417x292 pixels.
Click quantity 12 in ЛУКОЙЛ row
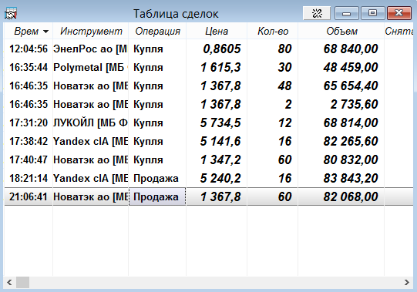285,123
